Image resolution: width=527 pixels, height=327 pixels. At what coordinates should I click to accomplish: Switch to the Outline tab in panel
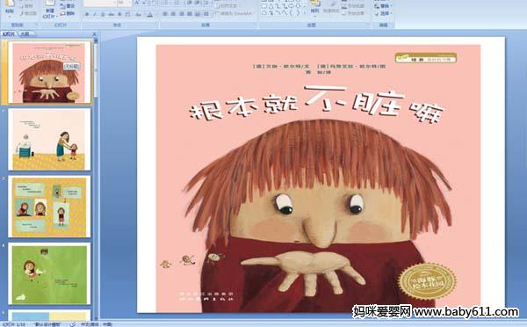[x=25, y=33]
